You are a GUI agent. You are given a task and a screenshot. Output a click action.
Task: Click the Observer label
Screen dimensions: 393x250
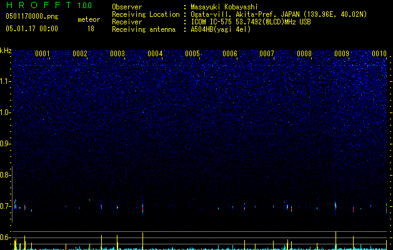click(127, 7)
